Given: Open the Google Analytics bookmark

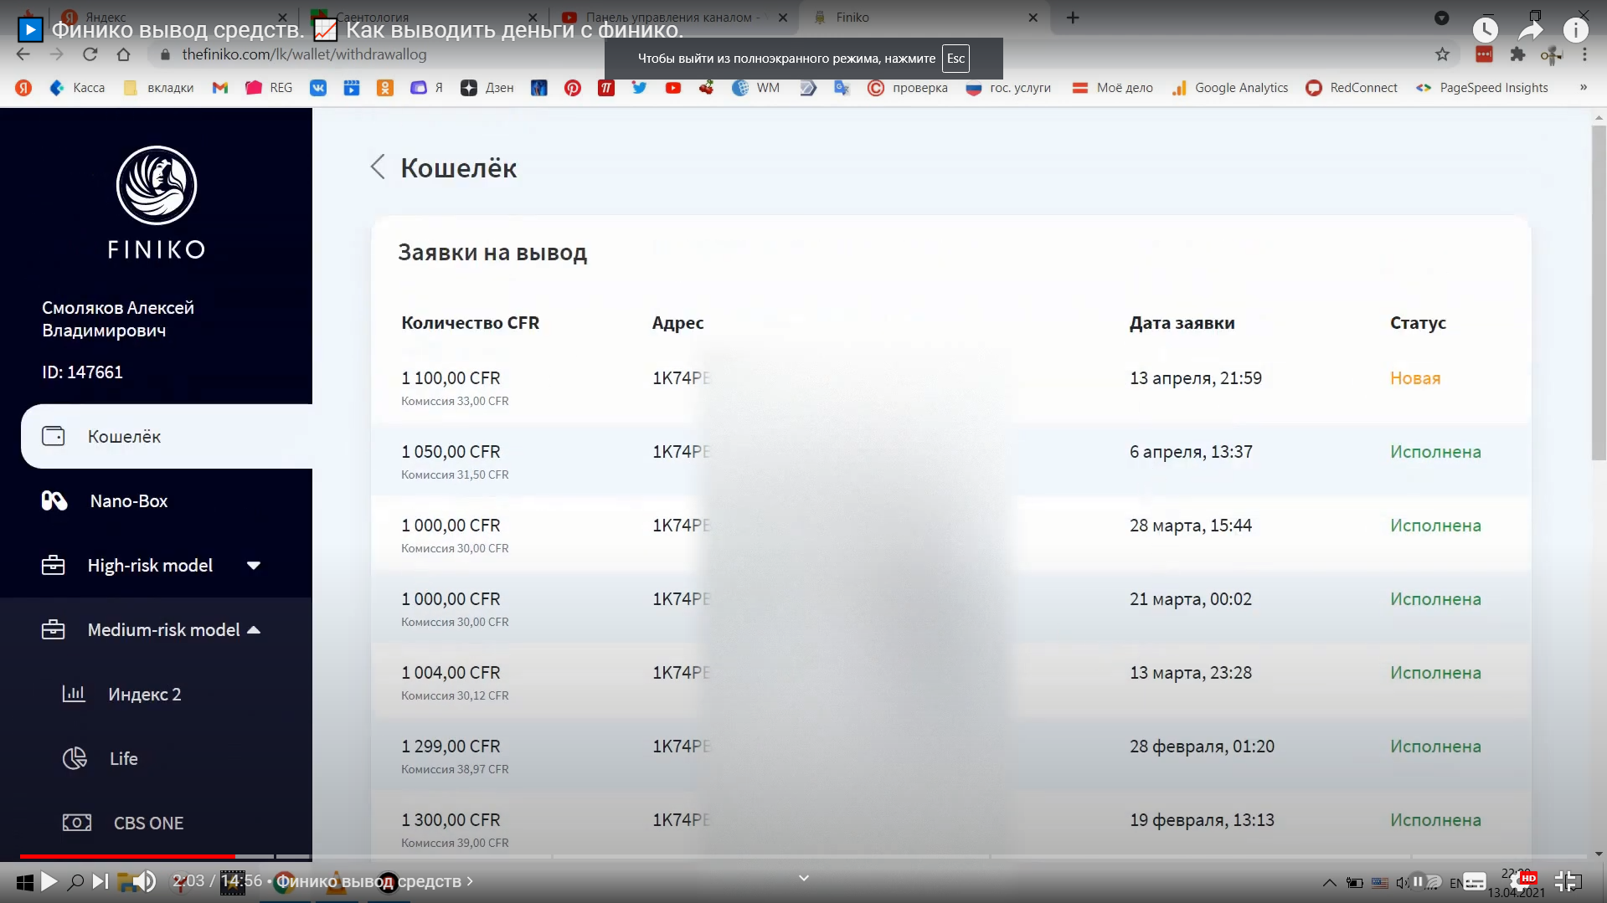Looking at the screenshot, I should 1229,88.
